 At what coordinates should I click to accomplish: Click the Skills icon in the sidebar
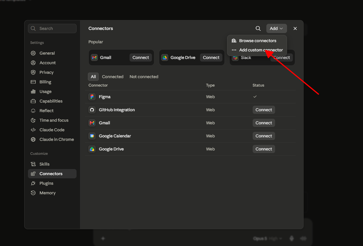coord(33,164)
